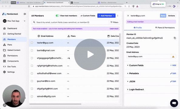Open the three-dot members options menu
Screen dimensions: 180x109
pos(118,16)
